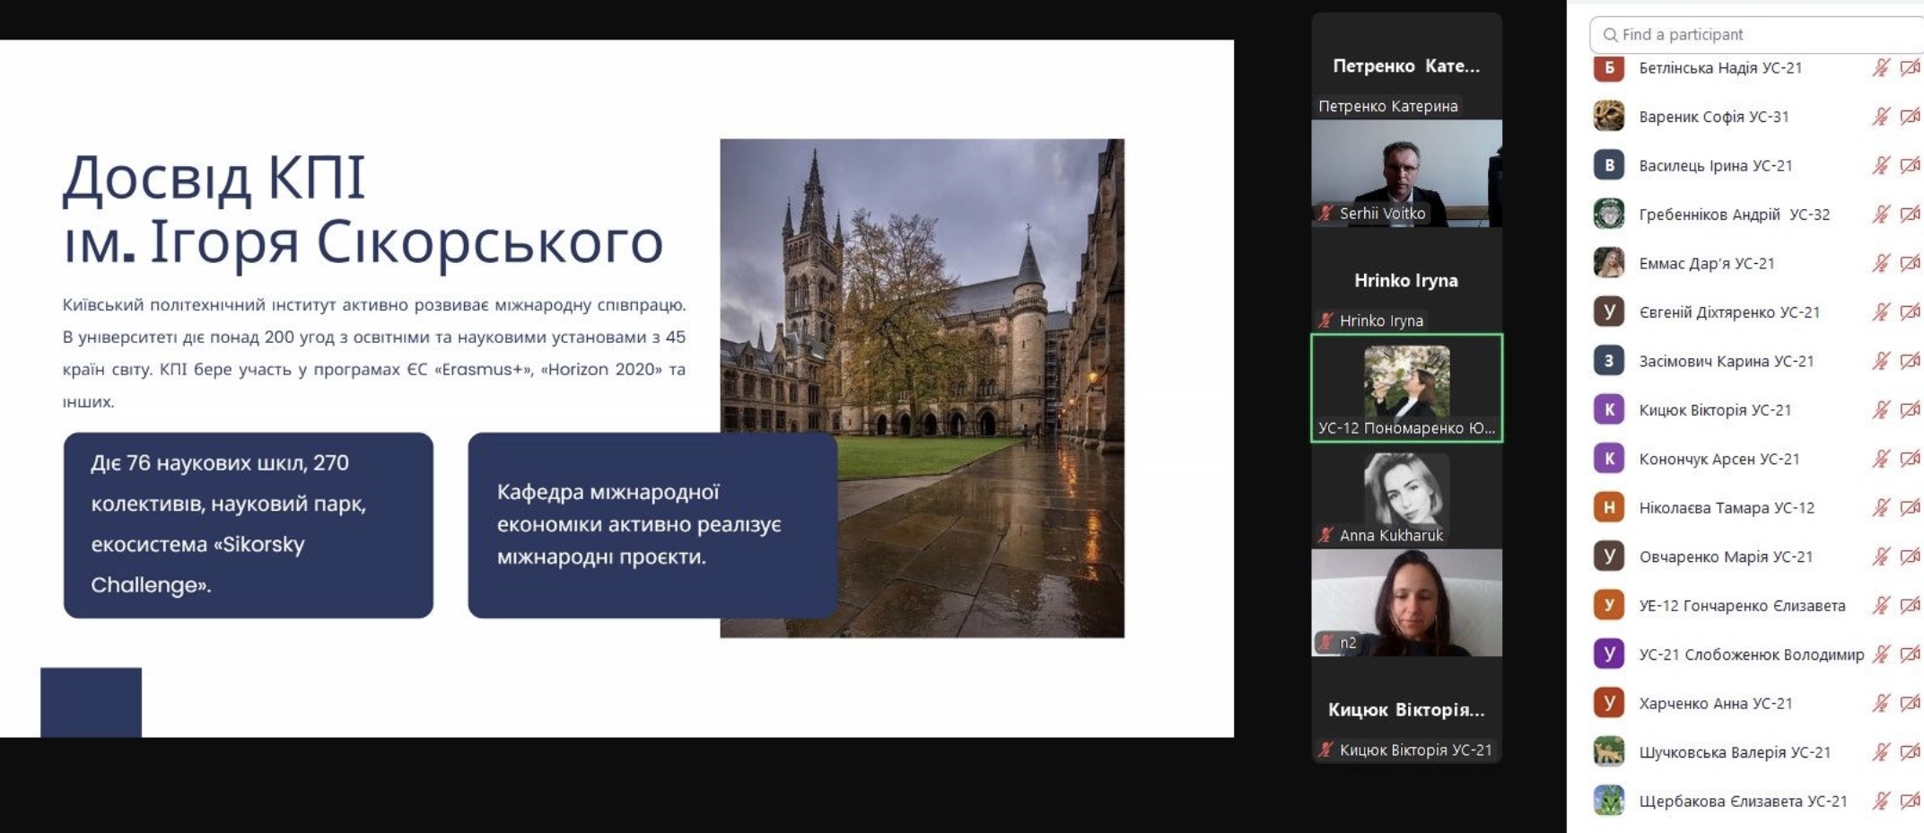Click participant name Еммас Дар'я УС-21
Viewport: 1924px width, 833px height.
pos(1707,263)
